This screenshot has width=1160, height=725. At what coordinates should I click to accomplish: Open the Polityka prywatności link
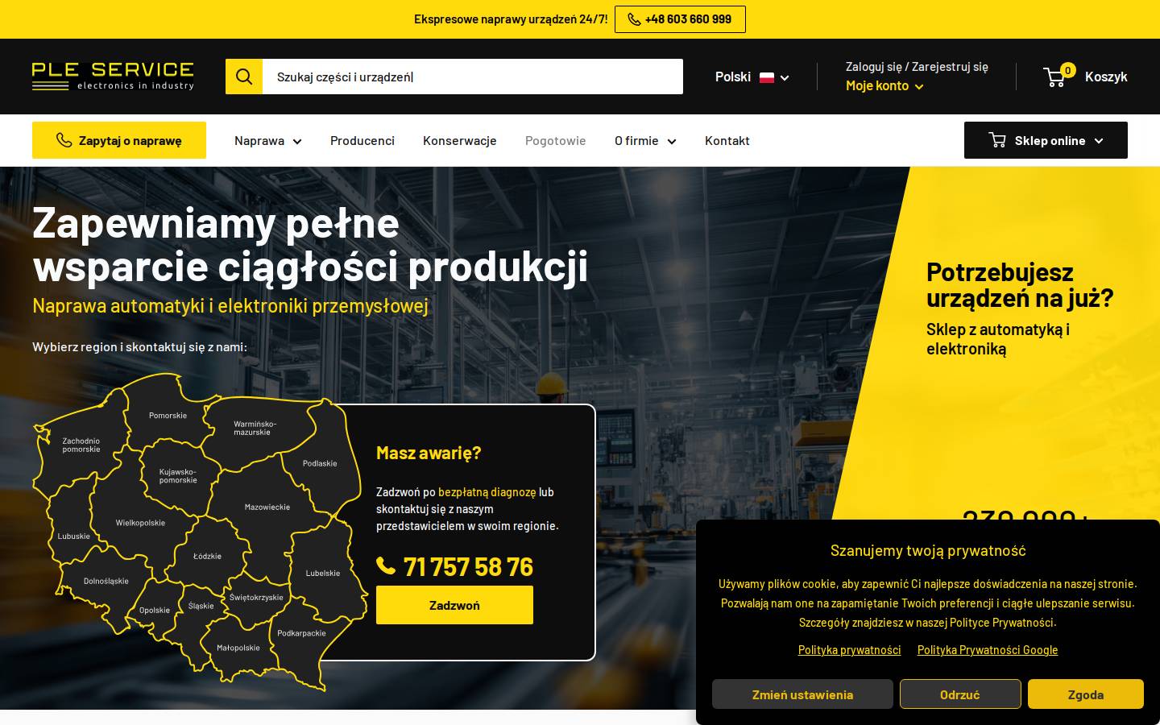(849, 650)
